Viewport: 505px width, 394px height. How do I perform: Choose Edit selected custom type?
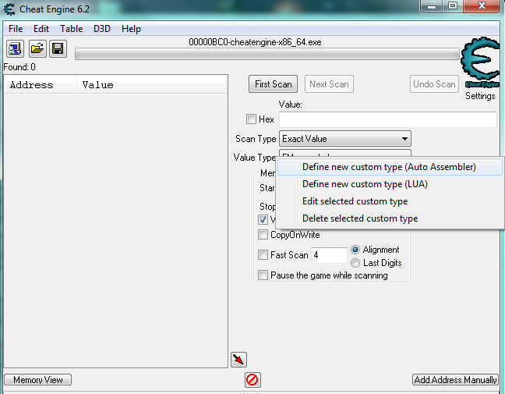pos(390,201)
